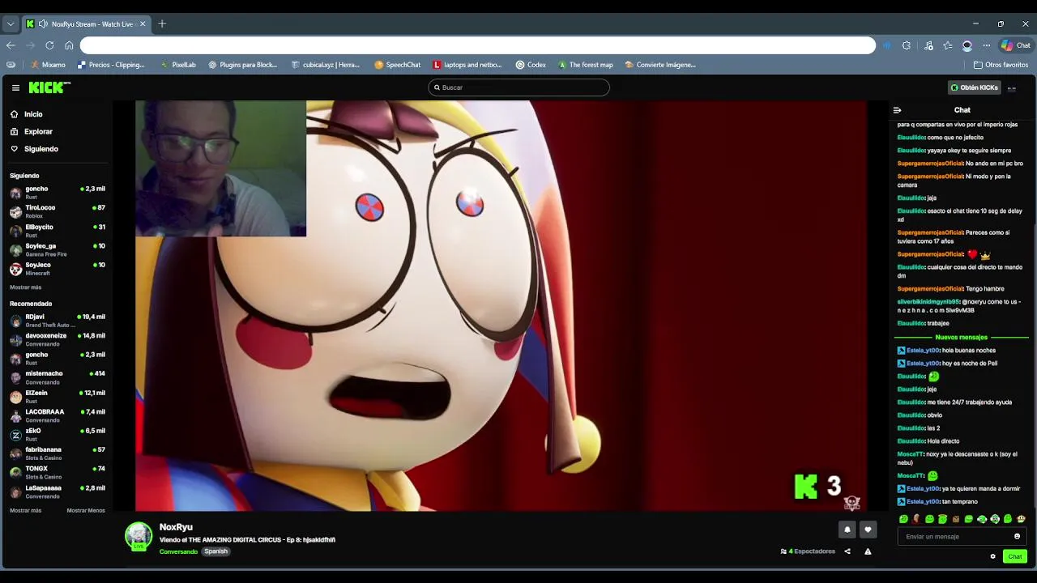Open followed channel Soyleo_ga
The image size is (1037, 583).
[x=57, y=249]
